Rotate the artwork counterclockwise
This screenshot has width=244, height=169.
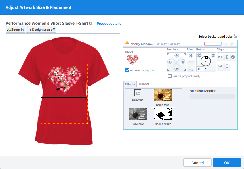(199, 55)
